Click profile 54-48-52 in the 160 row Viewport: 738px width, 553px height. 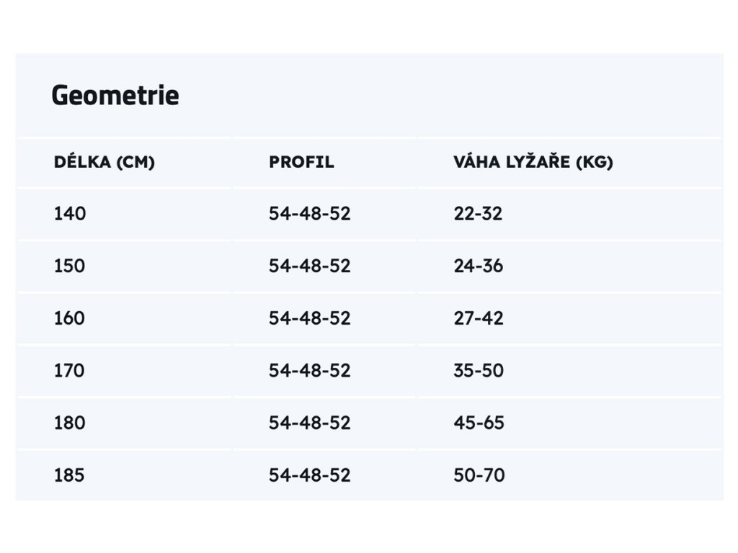pyautogui.click(x=310, y=318)
